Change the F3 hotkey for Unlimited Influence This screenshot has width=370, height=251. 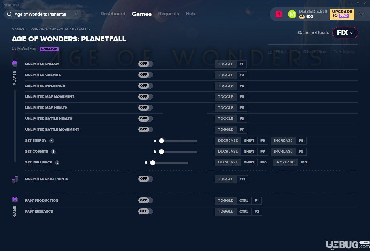point(242,86)
